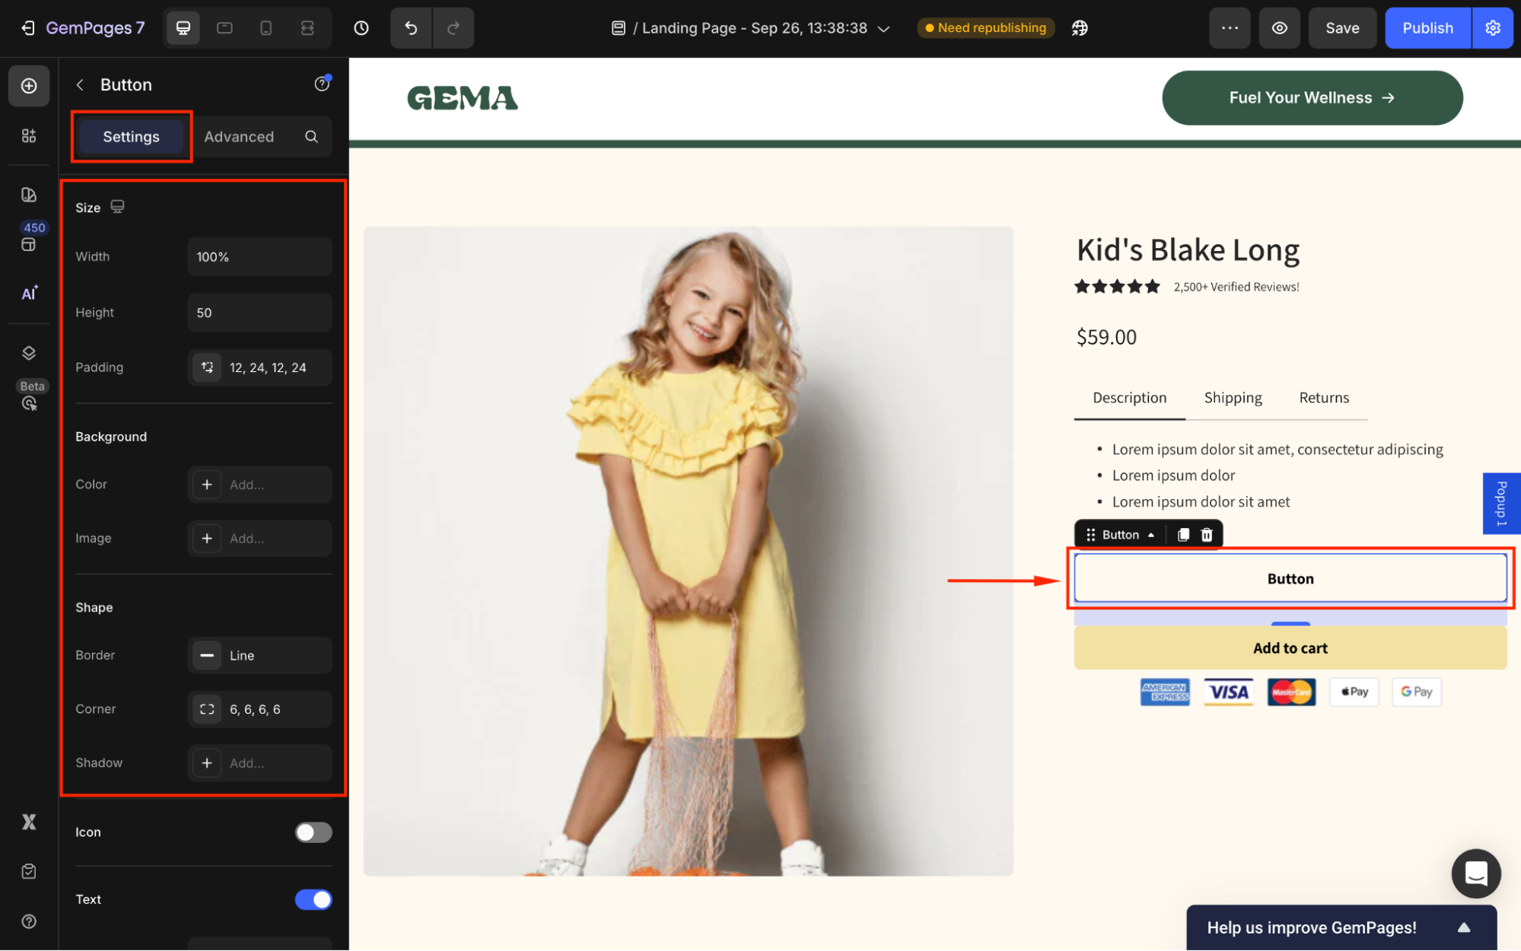Click the undo arrow icon
The height and width of the screenshot is (951, 1521).
pyautogui.click(x=411, y=28)
